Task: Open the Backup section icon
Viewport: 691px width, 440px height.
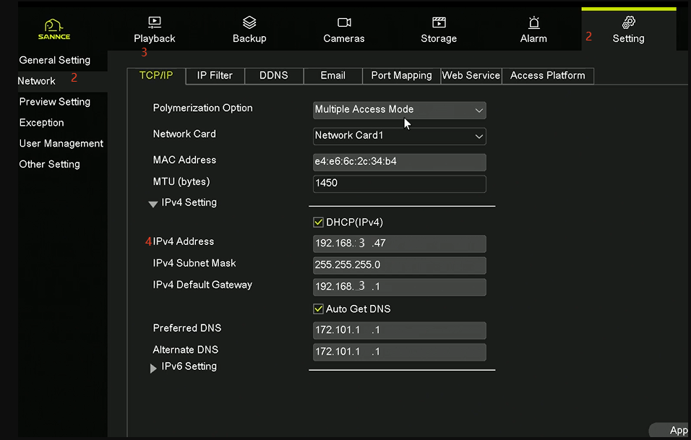Action: (249, 22)
